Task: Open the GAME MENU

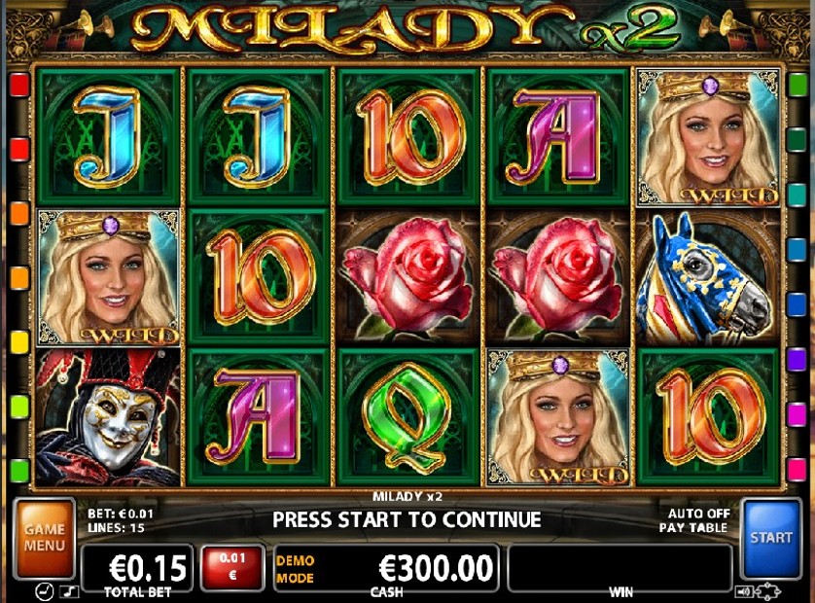Action: (x=44, y=538)
